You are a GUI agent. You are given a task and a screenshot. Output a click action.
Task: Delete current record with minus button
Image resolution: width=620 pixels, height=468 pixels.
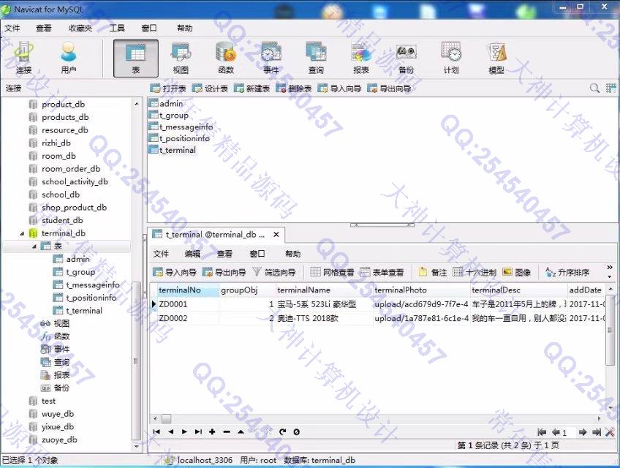click(227, 431)
